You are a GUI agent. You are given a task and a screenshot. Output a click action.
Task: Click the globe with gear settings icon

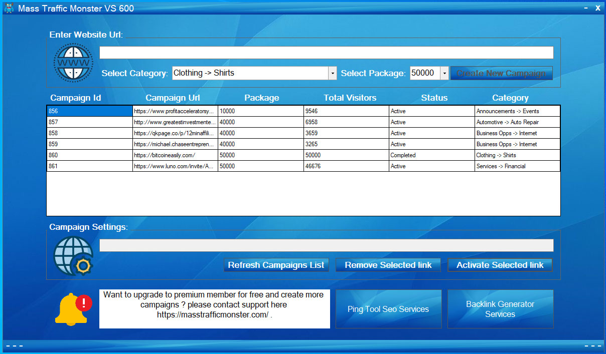click(73, 256)
